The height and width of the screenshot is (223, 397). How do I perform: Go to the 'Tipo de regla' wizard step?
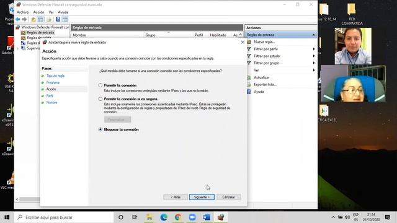click(x=55, y=76)
